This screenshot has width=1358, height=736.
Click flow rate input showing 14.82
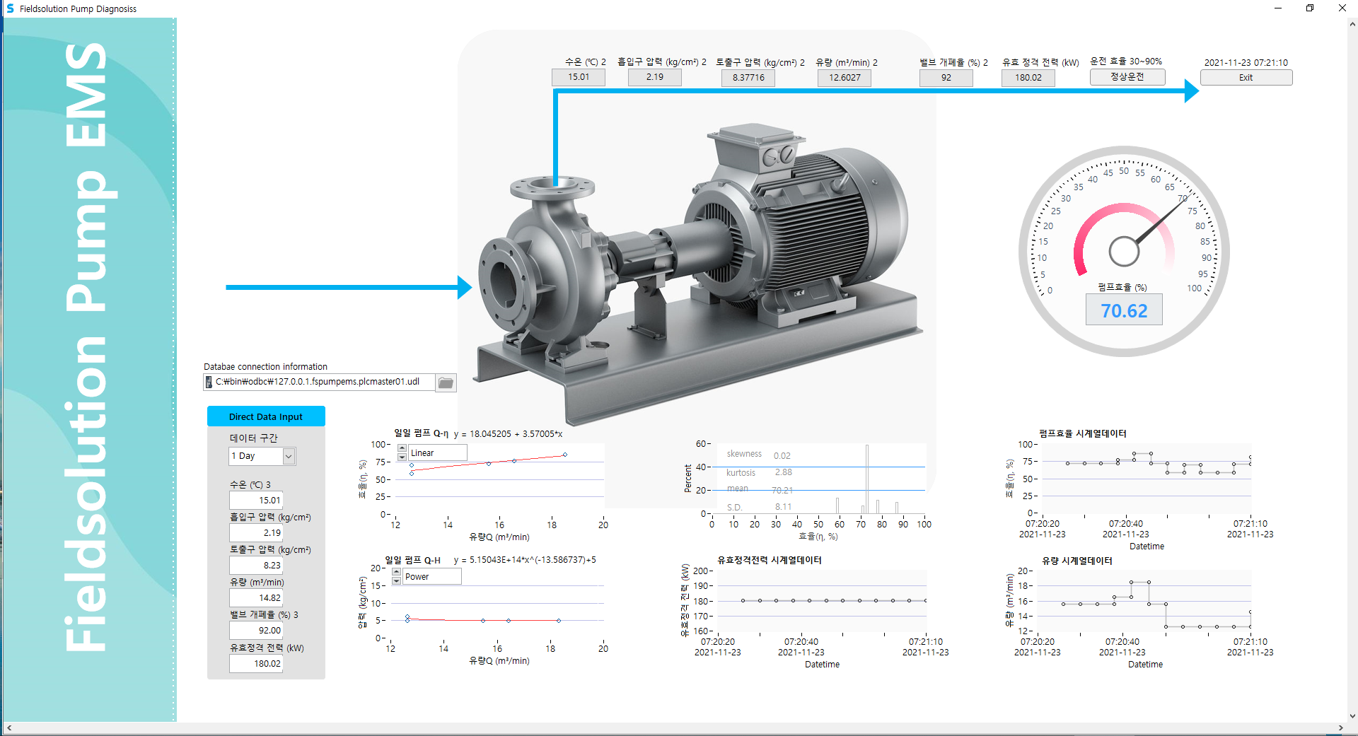pos(256,597)
